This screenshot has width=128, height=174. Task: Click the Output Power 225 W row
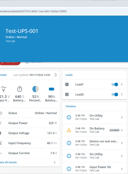pyautogui.click(x=30, y=123)
